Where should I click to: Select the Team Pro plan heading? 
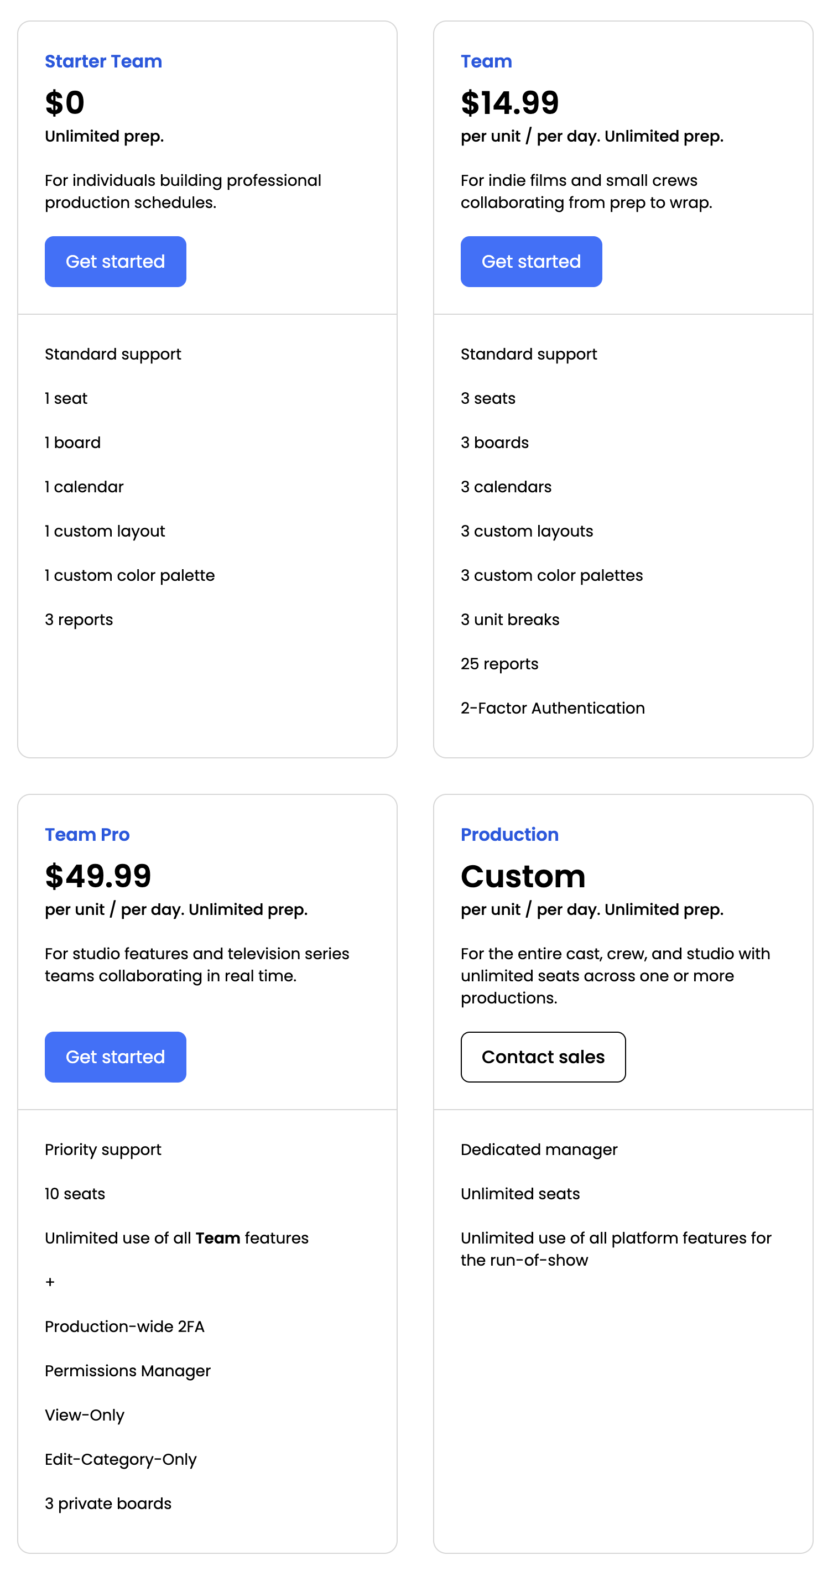(87, 834)
